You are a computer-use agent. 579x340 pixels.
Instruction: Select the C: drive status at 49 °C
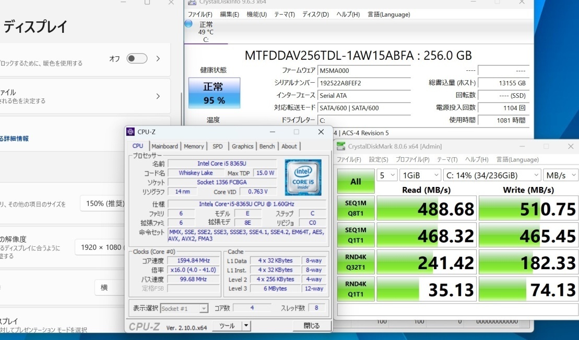(x=206, y=32)
